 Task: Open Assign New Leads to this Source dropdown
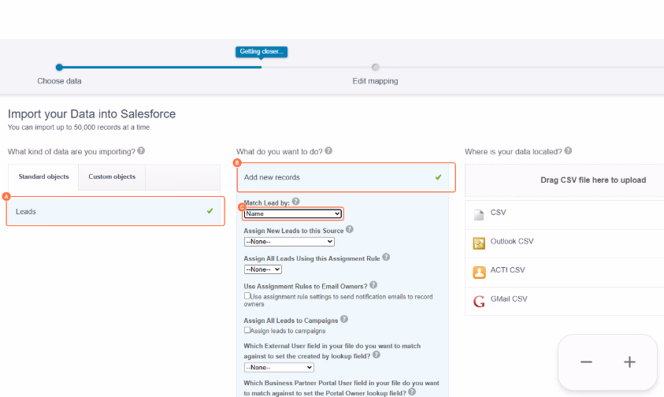point(289,242)
